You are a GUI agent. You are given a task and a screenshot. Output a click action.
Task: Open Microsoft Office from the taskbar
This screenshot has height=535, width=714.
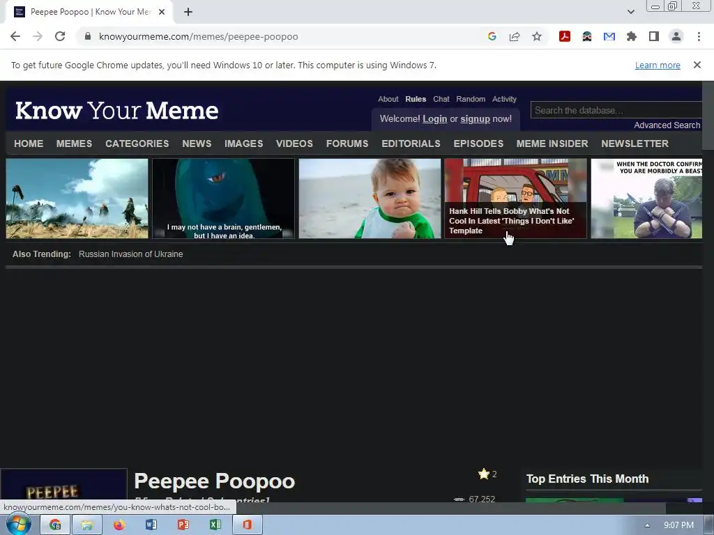[x=248, y=525]
